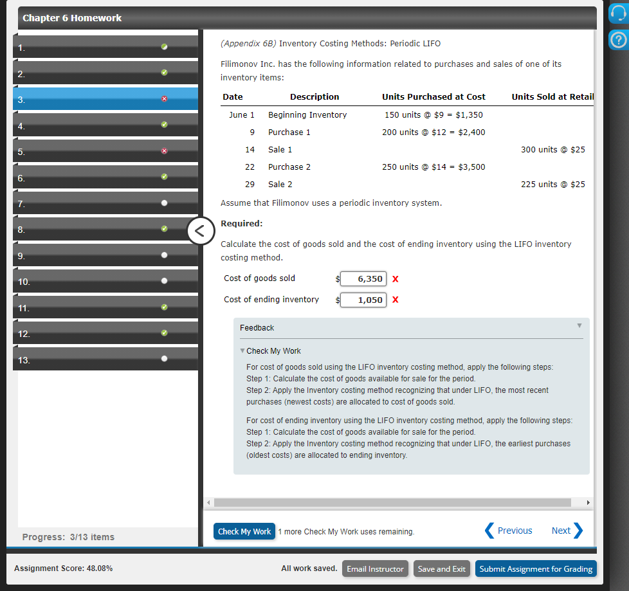Screen dimensions: 629x591
Task: Click the '225 units @ $25' cell
Action: click(552, 184)
